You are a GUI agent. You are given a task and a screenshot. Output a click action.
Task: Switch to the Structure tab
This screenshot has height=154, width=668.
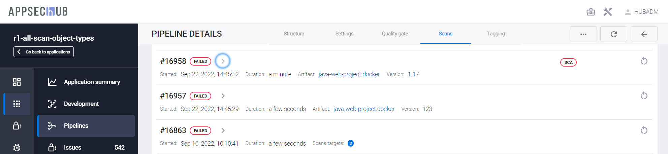pos(294,34)
